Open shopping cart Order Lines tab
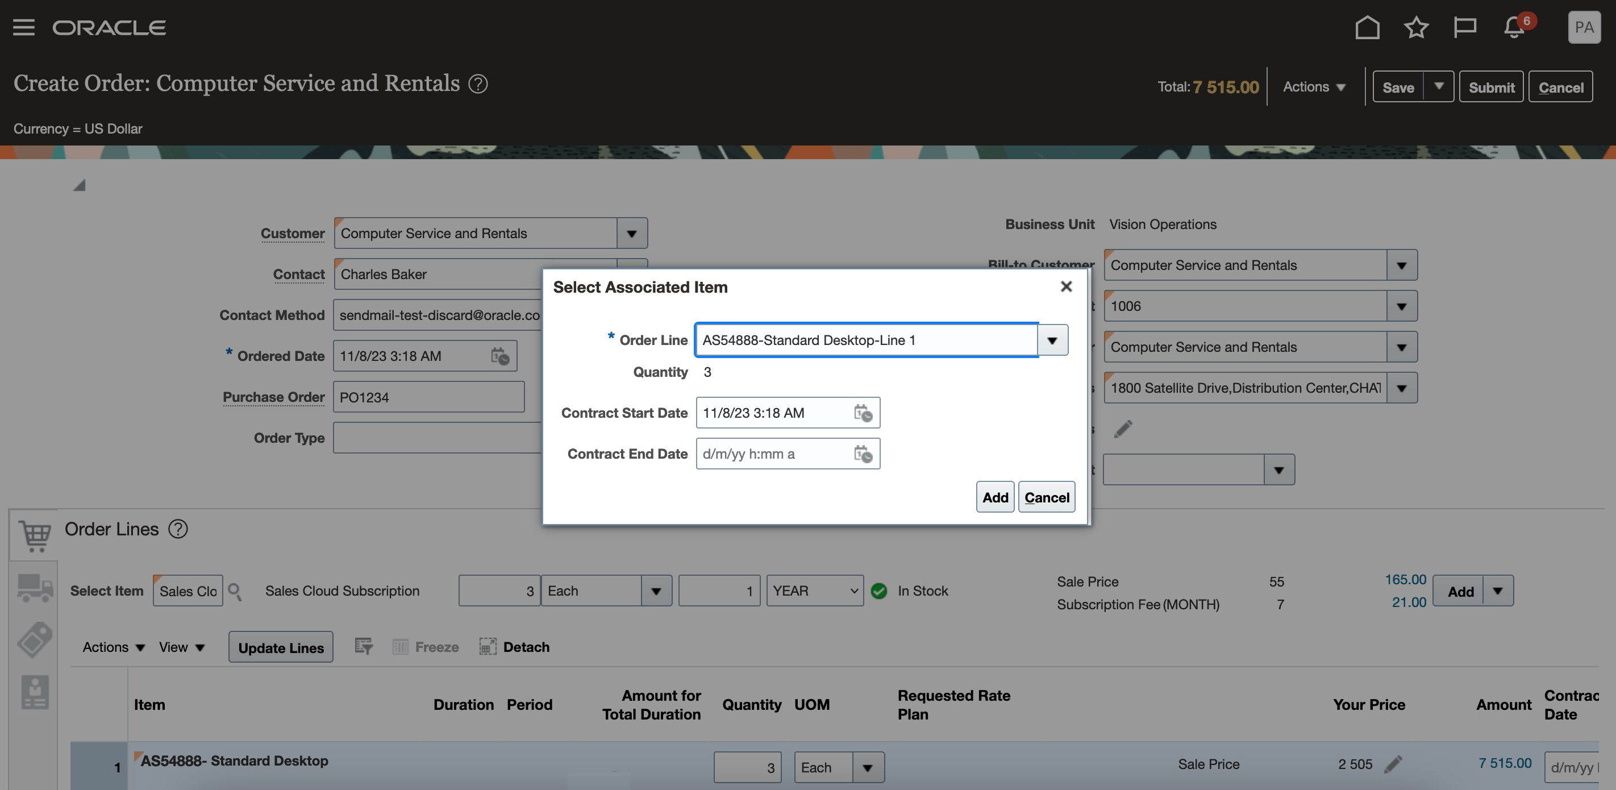Screen dimensions: 1616x790 click(35, 535)
